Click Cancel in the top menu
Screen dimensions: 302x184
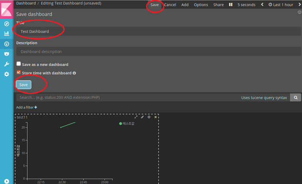point(170,5)
